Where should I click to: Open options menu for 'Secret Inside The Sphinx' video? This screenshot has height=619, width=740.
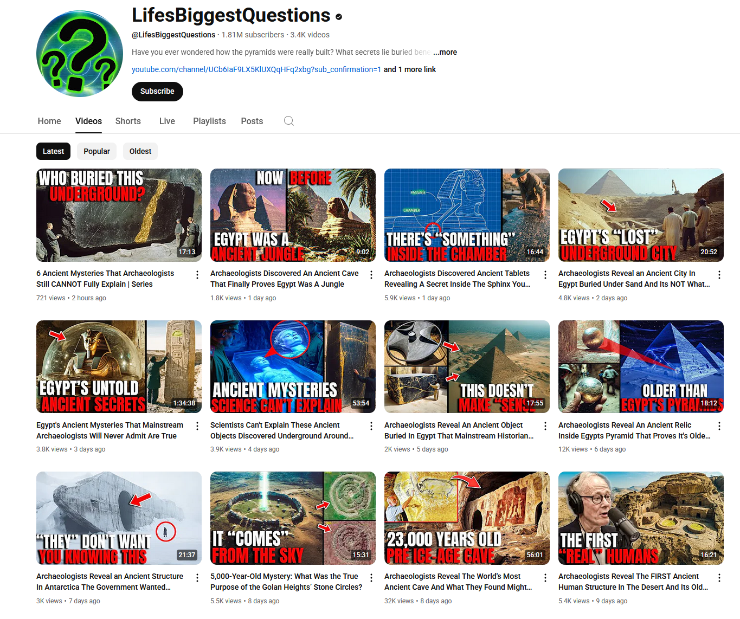click(x=545, y=275)
